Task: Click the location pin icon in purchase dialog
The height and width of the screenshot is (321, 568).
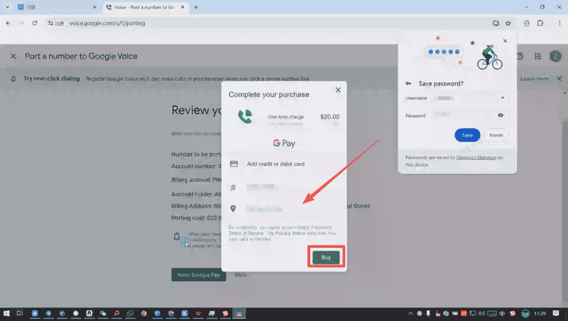Action: tap(234, 208)
